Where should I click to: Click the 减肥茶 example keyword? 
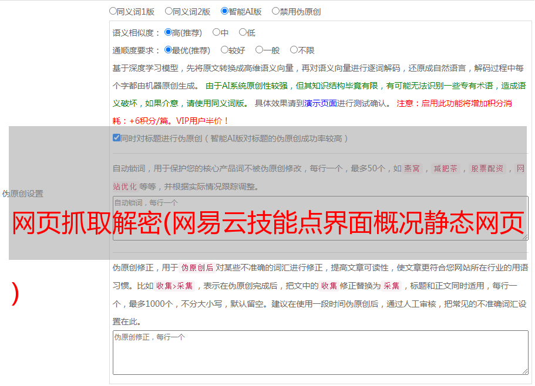tap(445, 168)
